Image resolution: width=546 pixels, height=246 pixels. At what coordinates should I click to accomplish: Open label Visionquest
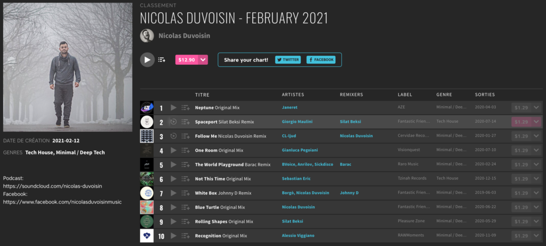[409, 150]
